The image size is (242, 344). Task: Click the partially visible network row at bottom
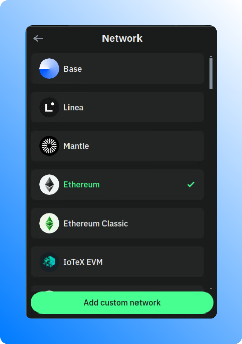click(118, 288)
